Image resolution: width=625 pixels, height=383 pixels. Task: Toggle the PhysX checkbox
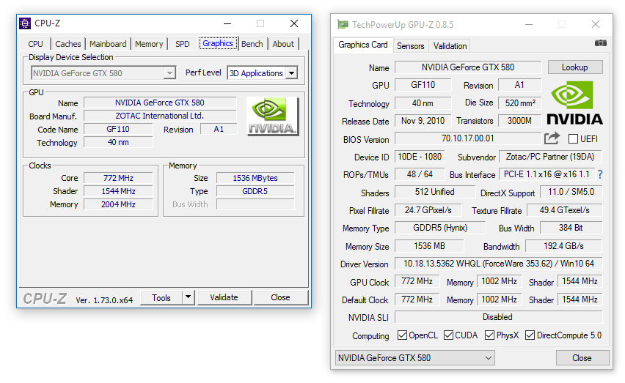pos(490,335)
